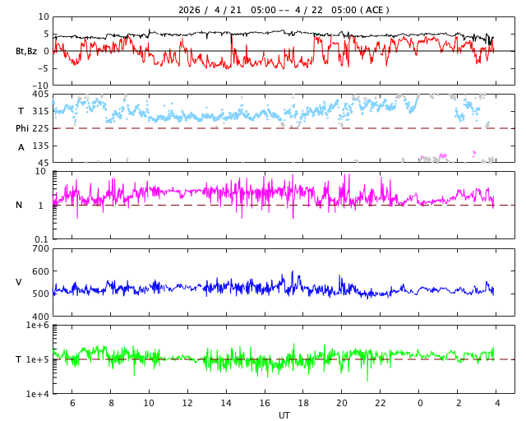526x421 pixels.
Task: Click the 6 hour tick on x-axis
Action: click(x=72, y=403)
